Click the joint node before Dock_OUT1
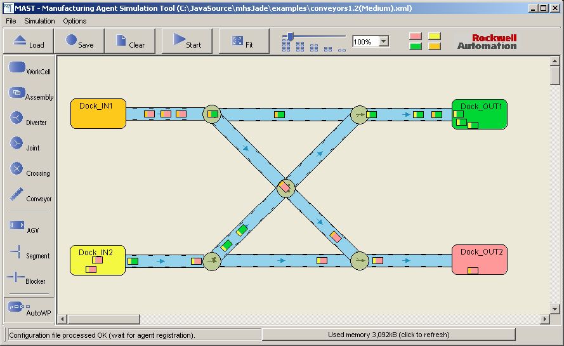 point(359,115)
